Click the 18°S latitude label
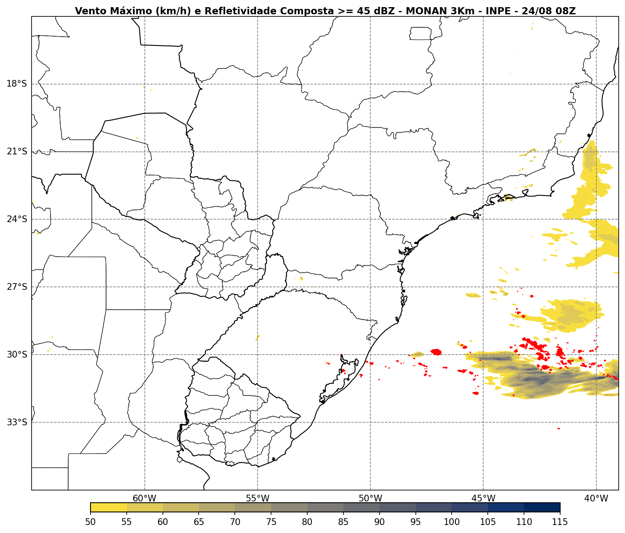 [17, 84]
